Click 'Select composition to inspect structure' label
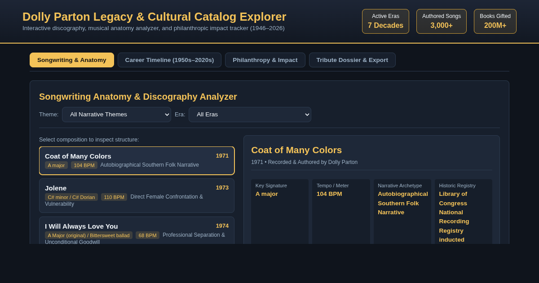 (89, 140)
